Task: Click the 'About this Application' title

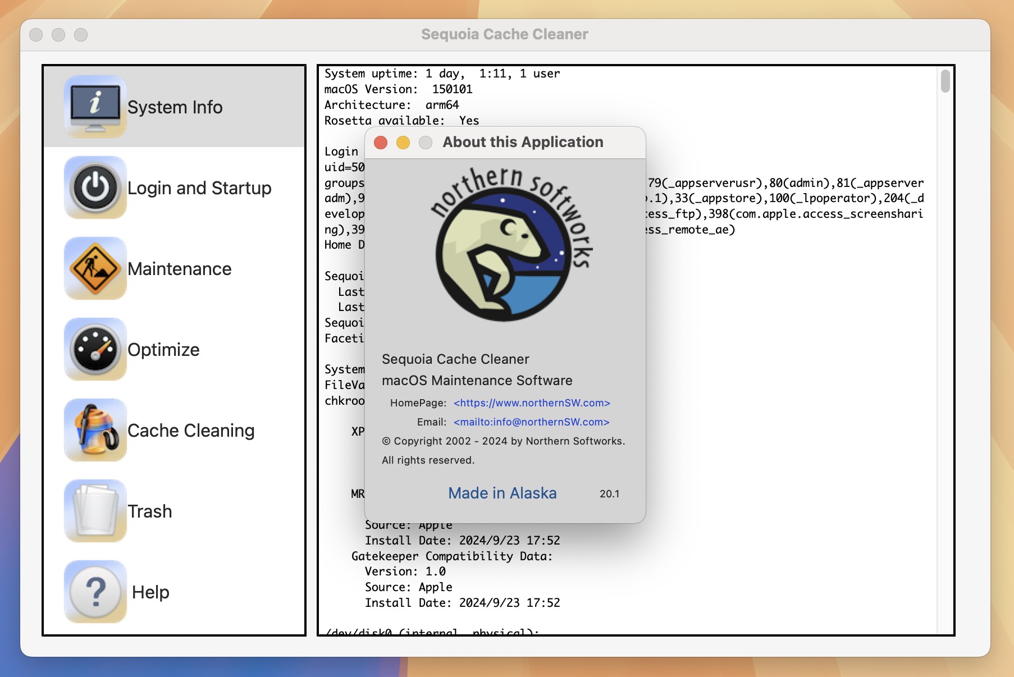Action: click(523, 142)
